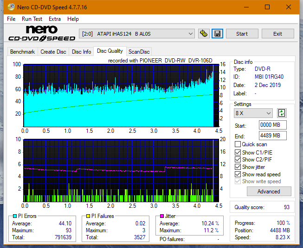303x248 pixels.
Task: Switch to the Benchmark tab
Action: tap(23, 52)
